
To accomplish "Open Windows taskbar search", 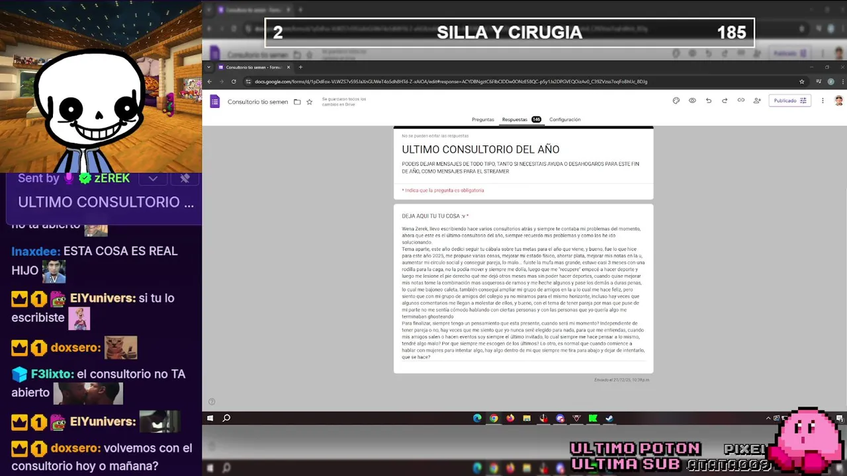I will click(x=226, y=418).
